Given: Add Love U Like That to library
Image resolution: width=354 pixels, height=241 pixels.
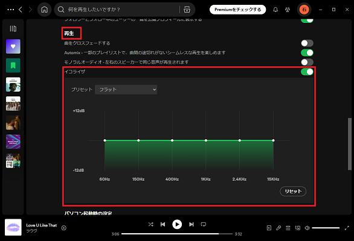Looking at the screenshot, I should click(x=64, y=228).
